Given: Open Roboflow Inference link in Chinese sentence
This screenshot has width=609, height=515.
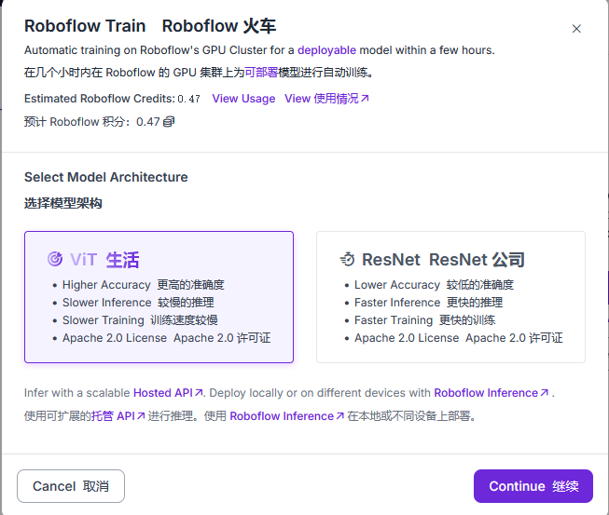Looking at the screenshot, I should 286,416.
